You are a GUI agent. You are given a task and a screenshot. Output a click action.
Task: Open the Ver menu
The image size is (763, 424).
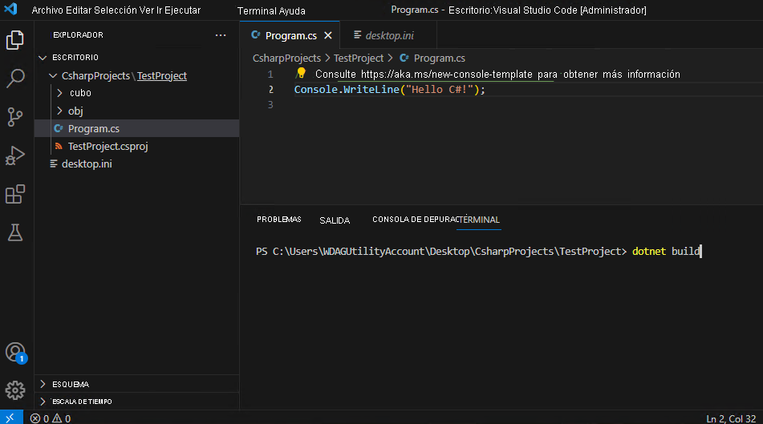click(x=147, y=10)
